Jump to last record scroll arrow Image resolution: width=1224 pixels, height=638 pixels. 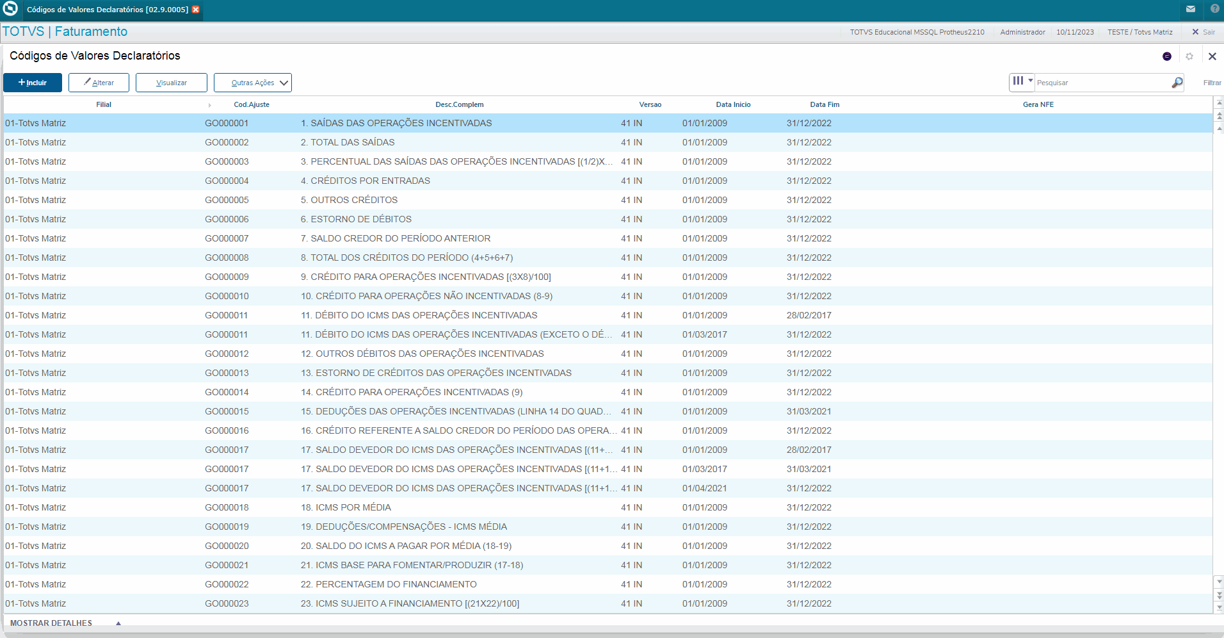(1219, 607)
